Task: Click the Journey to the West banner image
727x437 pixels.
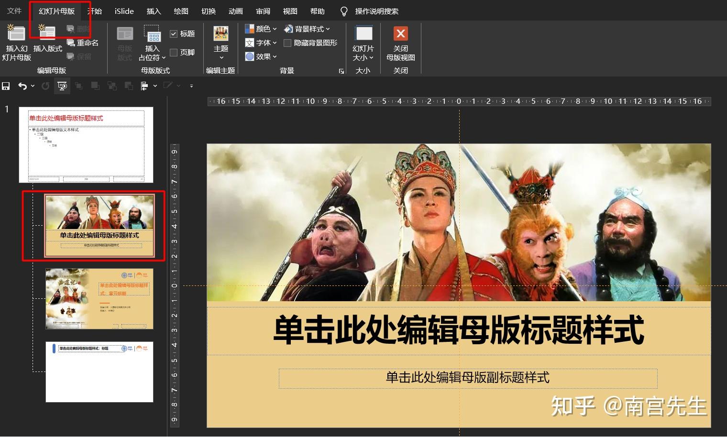Action: pyautogui.click(x=459, y=222)
